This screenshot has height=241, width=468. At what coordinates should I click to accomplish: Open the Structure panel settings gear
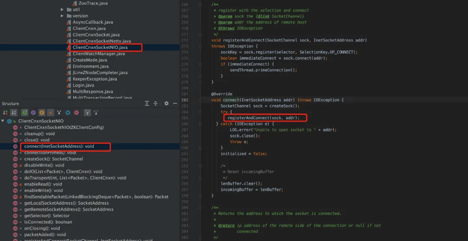[x=166, y=103]
